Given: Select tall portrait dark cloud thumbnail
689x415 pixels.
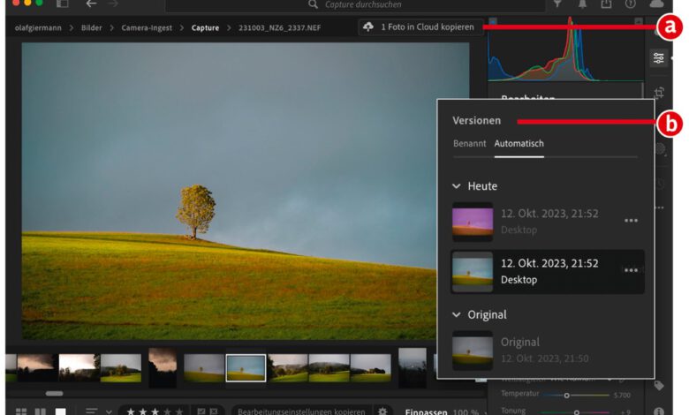Looking at the screenshot, I should (x=163, y=368).
